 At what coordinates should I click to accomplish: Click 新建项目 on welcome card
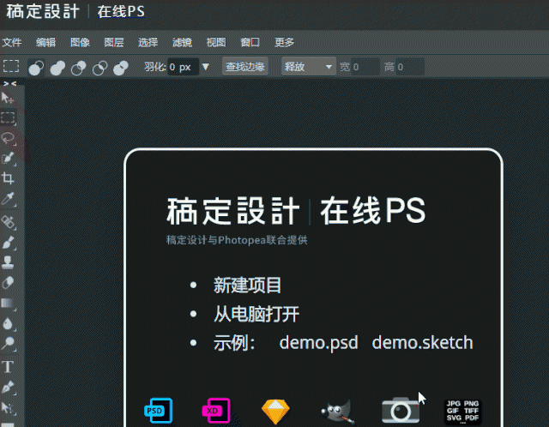pos(247,285)
